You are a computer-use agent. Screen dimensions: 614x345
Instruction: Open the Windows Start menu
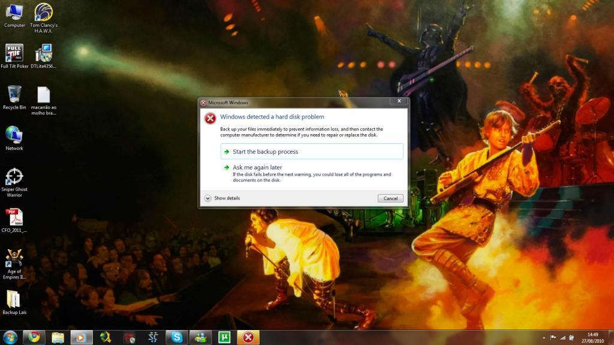click(10, 337)
